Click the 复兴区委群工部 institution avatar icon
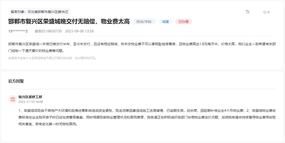The height and width of the screenshot is (143, 285). pyautogui.click(x=13, y=99)
